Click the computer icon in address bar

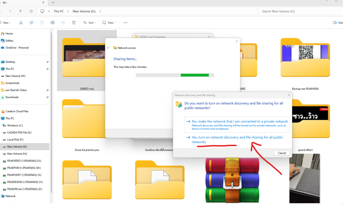point(42,11)
